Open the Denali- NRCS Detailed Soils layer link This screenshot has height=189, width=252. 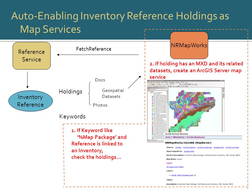[182, 175]
